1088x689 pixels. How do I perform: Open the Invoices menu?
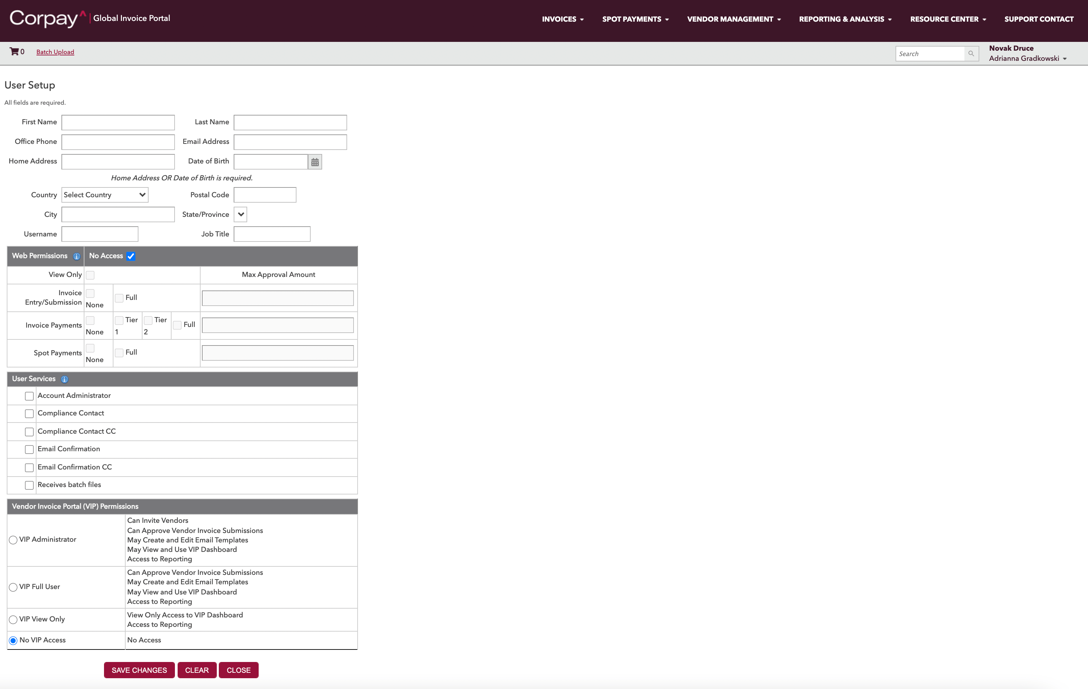(x=563, y=19)
